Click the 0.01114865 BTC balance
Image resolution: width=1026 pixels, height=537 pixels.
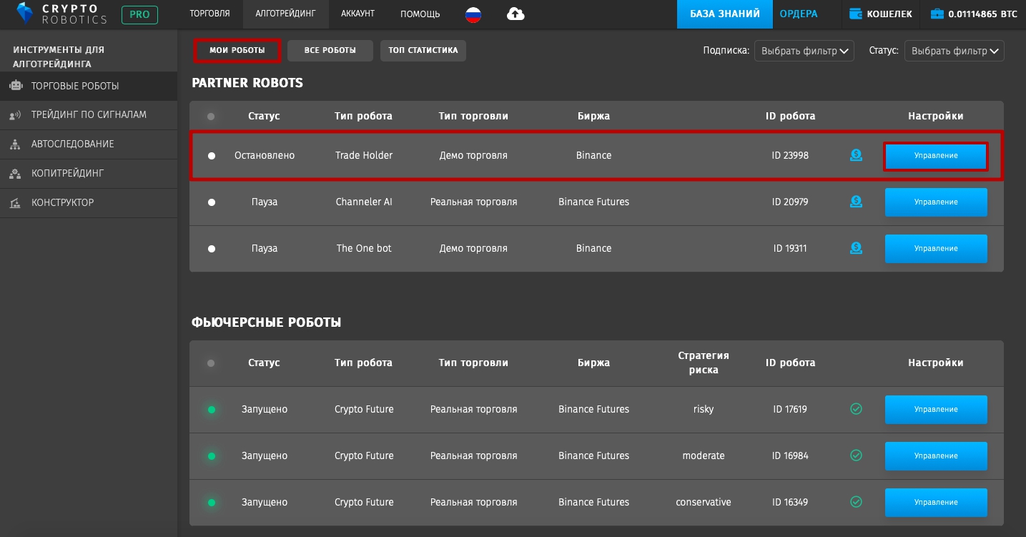(x=974, y=14)
